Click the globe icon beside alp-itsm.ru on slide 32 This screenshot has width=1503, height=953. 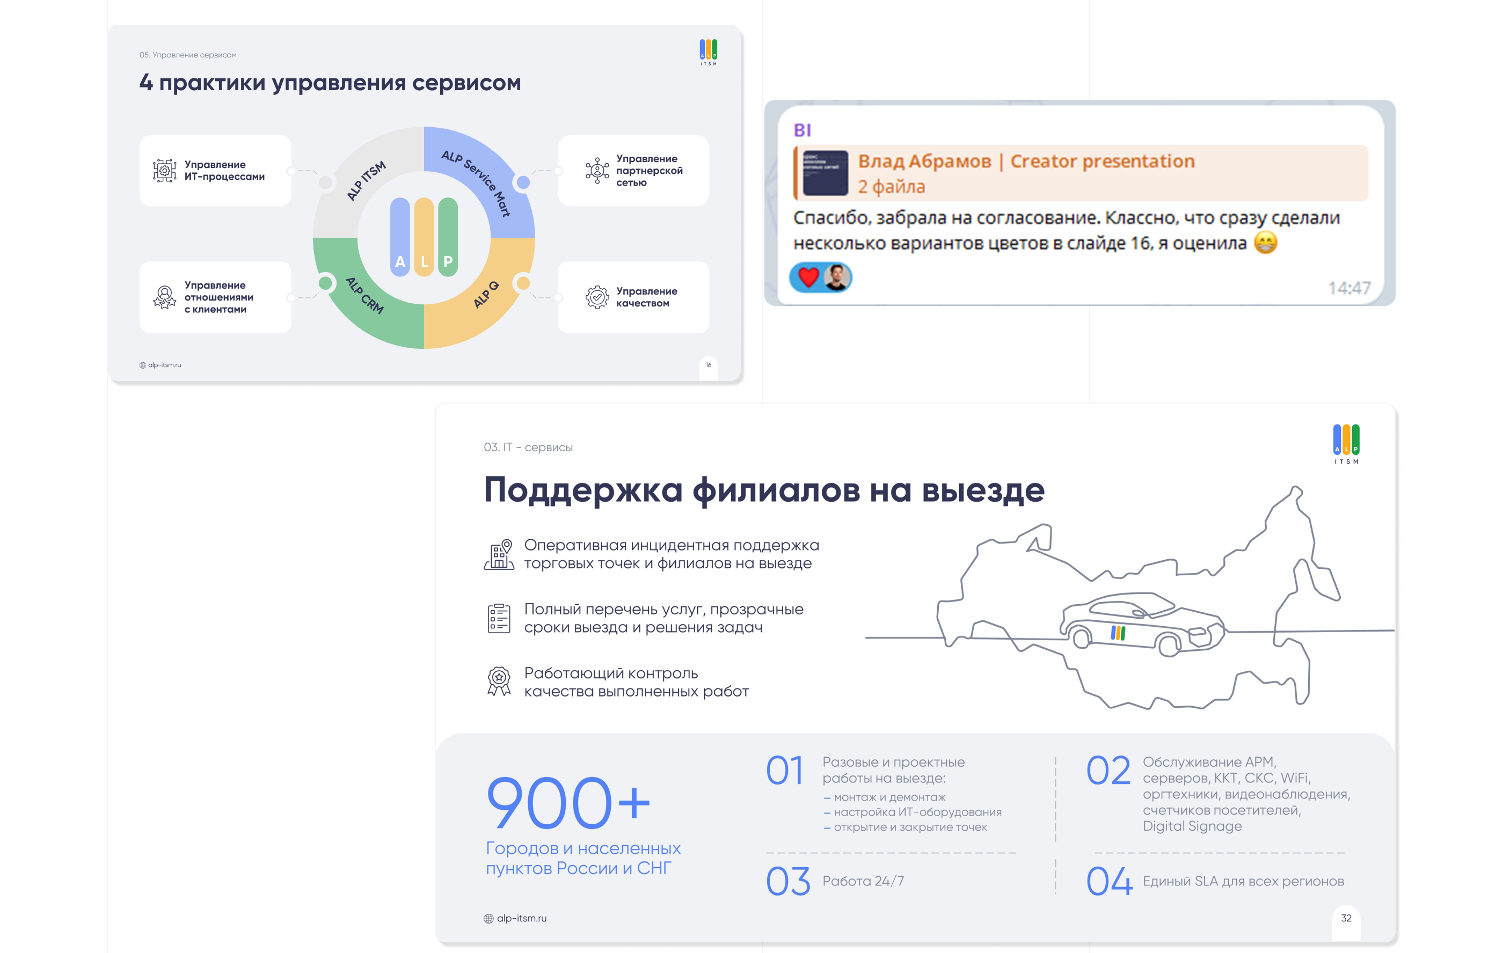tap(488, 918)
